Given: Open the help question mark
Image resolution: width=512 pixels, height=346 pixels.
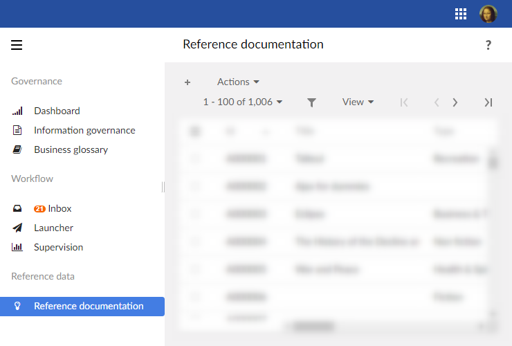Looking at the screenshot, I should pyautogui.click(x=488, y=45).
